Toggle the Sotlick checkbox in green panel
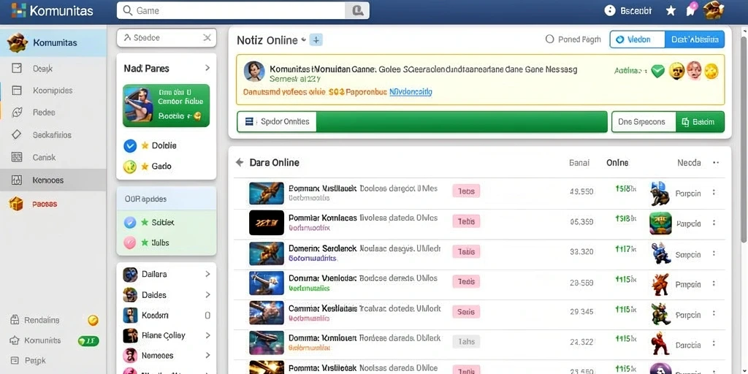The image size is (748, 374). point(130,222)
